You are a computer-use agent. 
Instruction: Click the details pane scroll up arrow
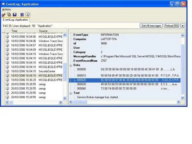coord(182,35)
